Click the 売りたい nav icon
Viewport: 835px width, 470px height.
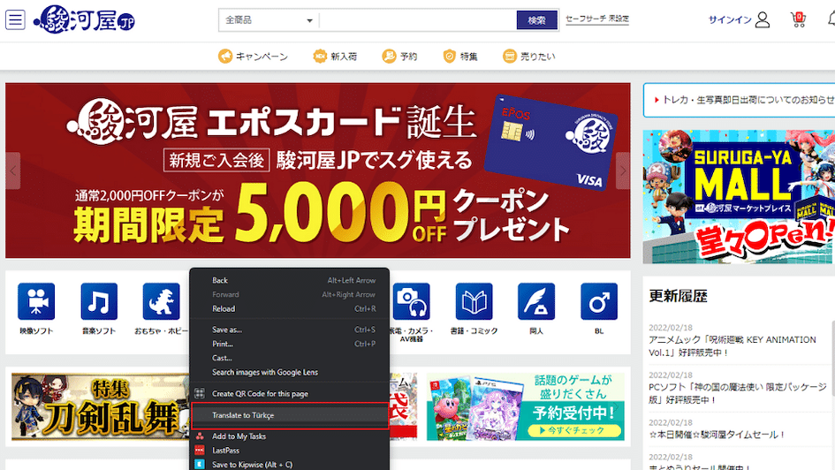click(x=510, y=56)
